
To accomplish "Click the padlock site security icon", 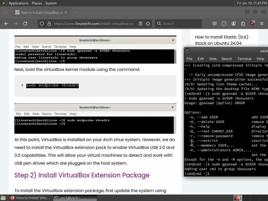I will click(x=49, y=24).
